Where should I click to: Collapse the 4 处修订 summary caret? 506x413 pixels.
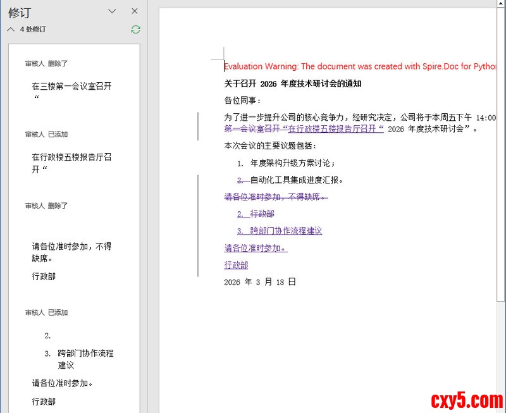point(11,29)
